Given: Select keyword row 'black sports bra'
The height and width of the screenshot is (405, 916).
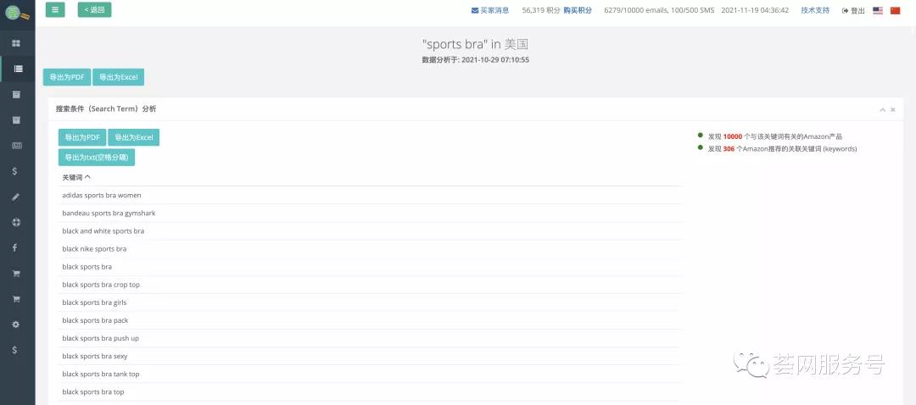Looking at the screenshot, I should [369, 267].
